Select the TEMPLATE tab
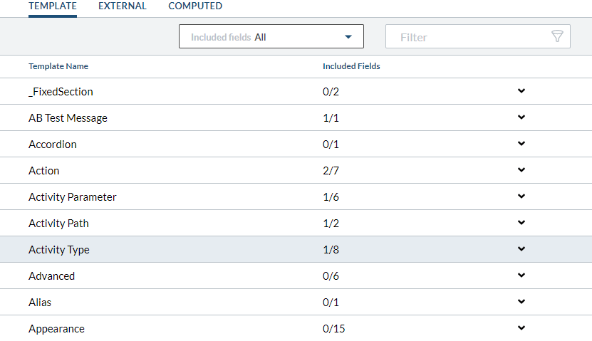The image size is (592, 341). click(53, 6)
